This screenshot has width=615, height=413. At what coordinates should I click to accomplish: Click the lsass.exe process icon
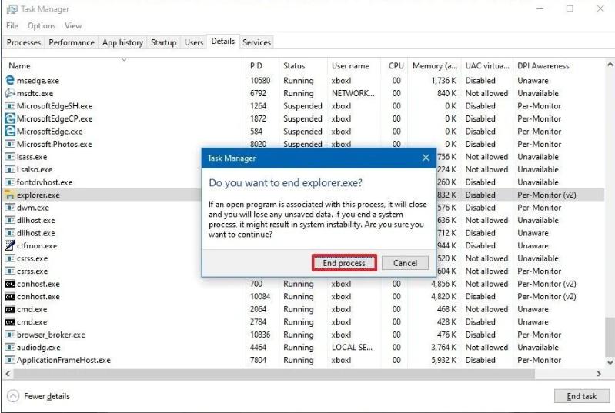pyautogui.click(x=10, y=157)
